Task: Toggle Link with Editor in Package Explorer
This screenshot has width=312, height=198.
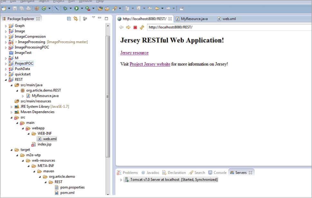Action: pyautogui.click(x=76, y=19)
